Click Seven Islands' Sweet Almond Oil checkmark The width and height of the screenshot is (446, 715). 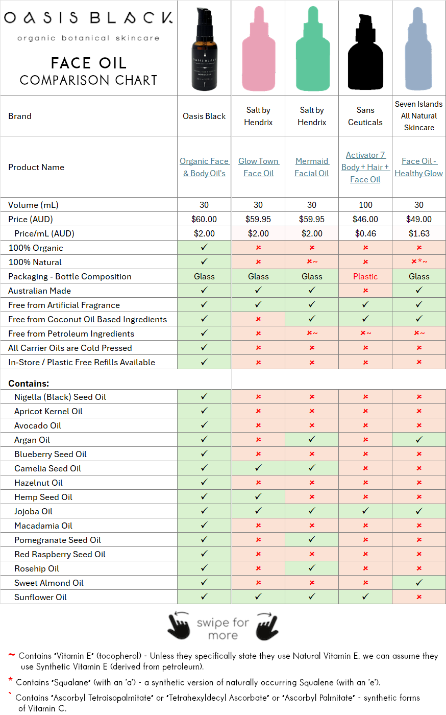(419, 582)
